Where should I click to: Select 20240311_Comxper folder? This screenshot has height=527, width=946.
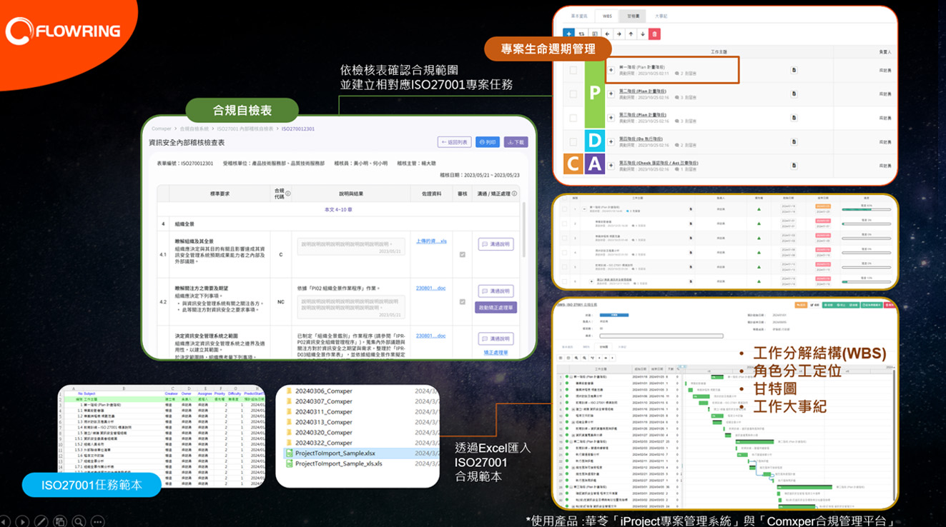click(324, 412)
